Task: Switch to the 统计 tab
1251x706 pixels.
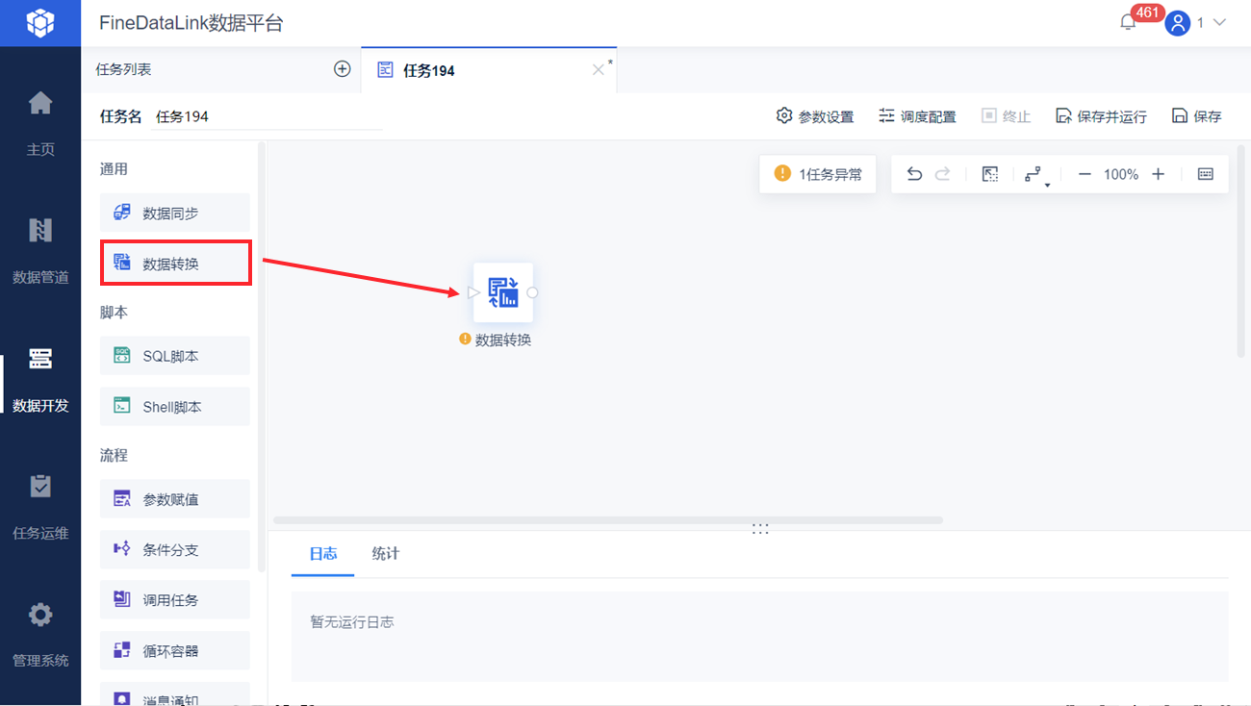Action: tap(385, 553)
